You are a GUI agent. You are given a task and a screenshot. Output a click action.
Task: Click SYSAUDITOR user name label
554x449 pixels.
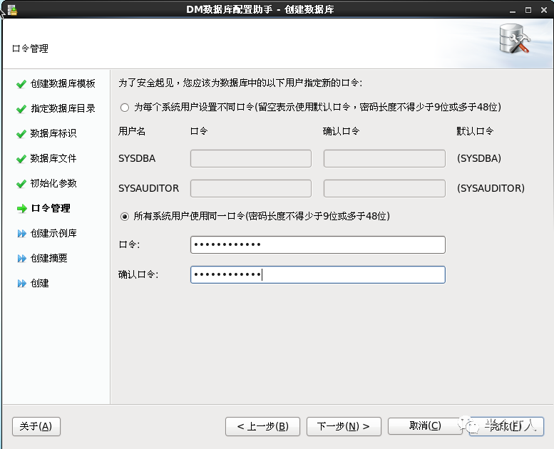tap(149, 189)
